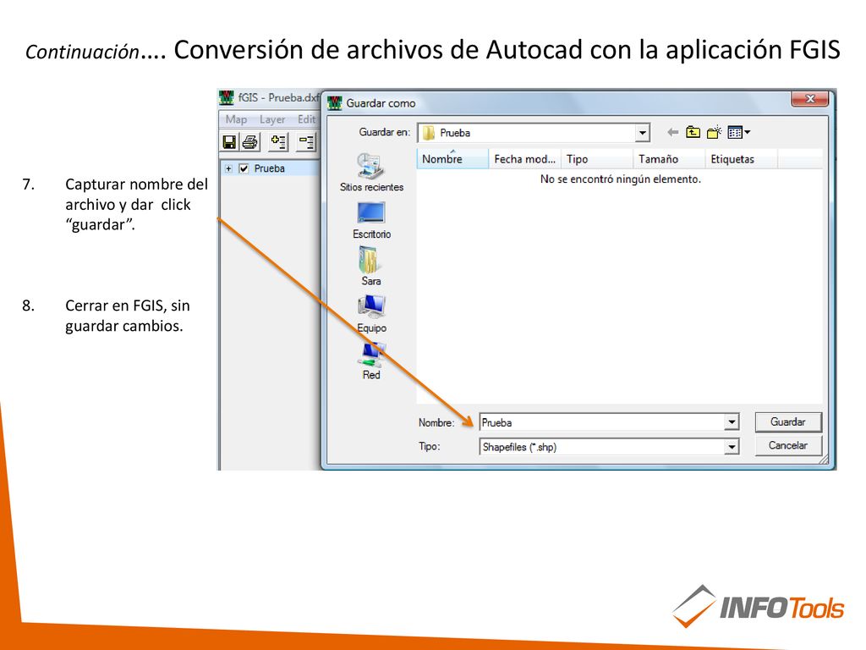The width and height of the screenshot is (866, 650).
Task: Open the Layer menu in fGIS
Action: 272,119
